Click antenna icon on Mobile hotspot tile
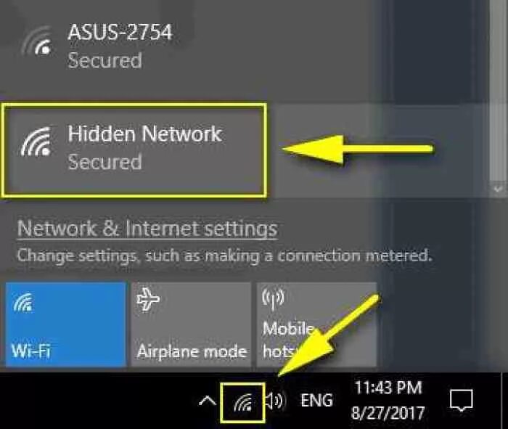Screen dimensions: 508x429 [x=273, y=299]
